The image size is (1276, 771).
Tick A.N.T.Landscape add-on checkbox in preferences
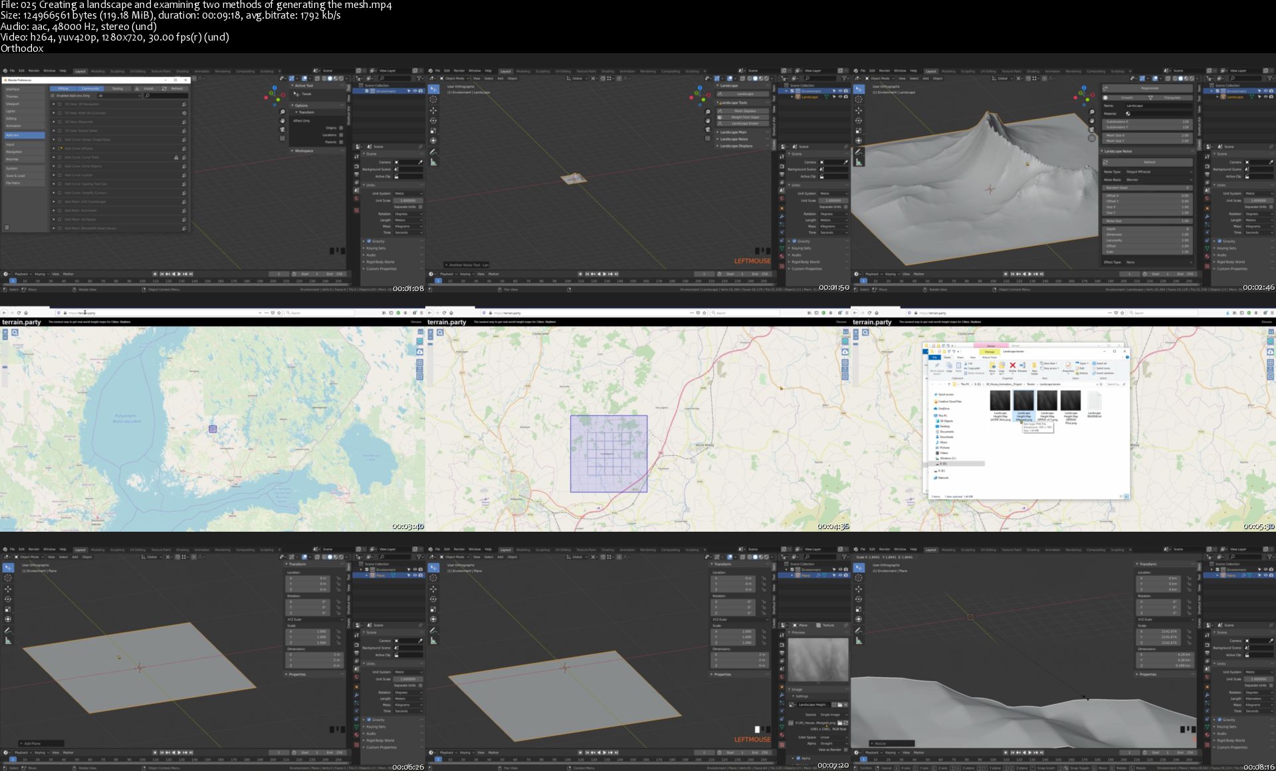59,201
